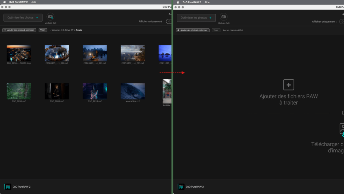The height and width of the screenshot is (194, 344).
Task: Click the filename 20120519_...4_011.nef
Action: (95, 63)
